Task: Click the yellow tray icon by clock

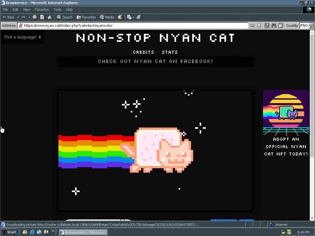Action: pyautogui.click(x=289, y=232)
